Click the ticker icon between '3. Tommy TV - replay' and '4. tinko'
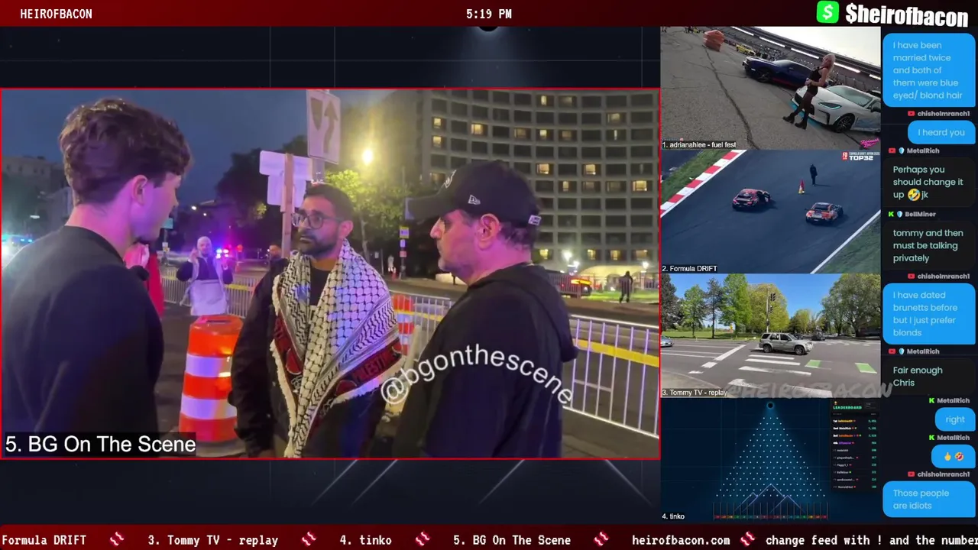This screenshot has width=978, height=550. 308,539
